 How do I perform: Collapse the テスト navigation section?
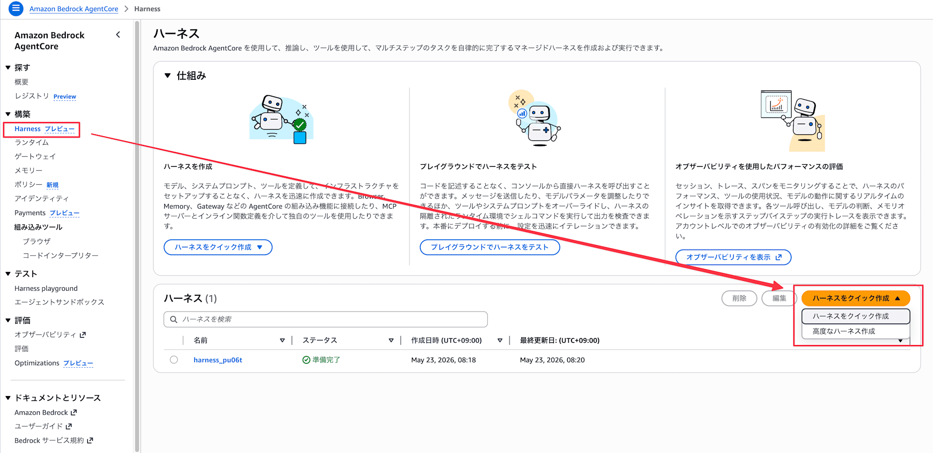point(8,274)
